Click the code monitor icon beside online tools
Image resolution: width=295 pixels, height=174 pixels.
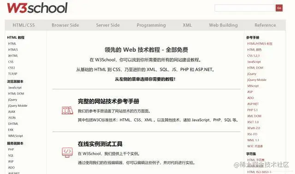67,152
